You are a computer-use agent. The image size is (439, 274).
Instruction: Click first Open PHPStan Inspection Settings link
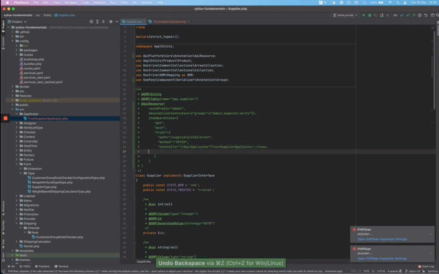coord(382,239)
